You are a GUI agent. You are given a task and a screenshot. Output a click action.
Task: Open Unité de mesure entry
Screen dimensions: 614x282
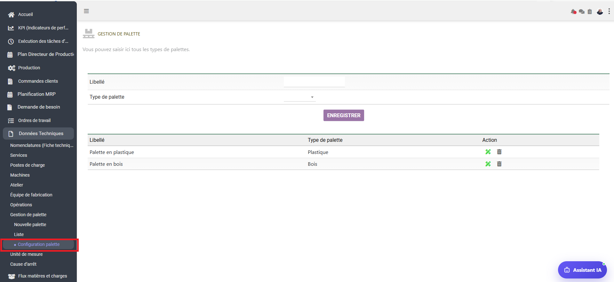pyautogui.click(x=26, y=254)
